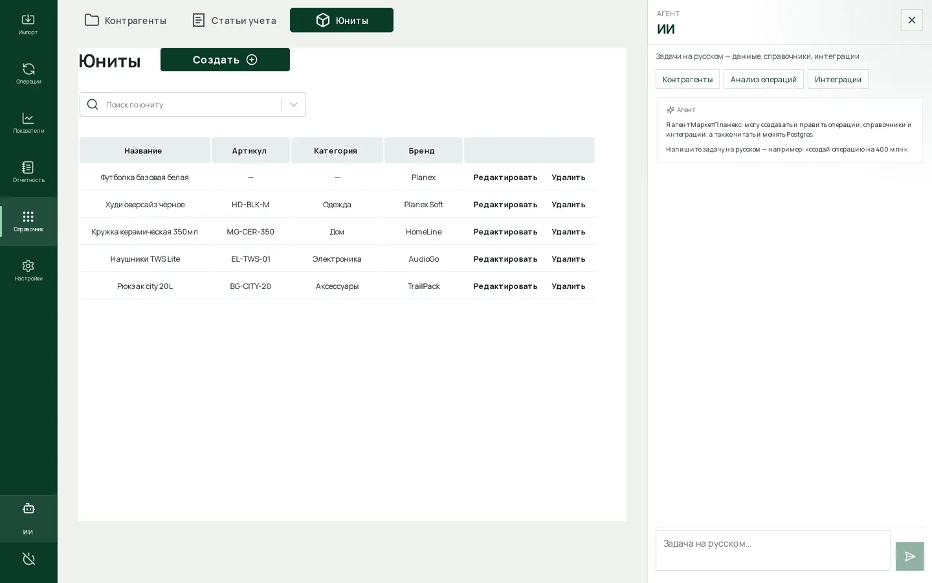Delete the Наушники TWS Lite unit
The image size is (932, 583).
(x=568, y=259)
